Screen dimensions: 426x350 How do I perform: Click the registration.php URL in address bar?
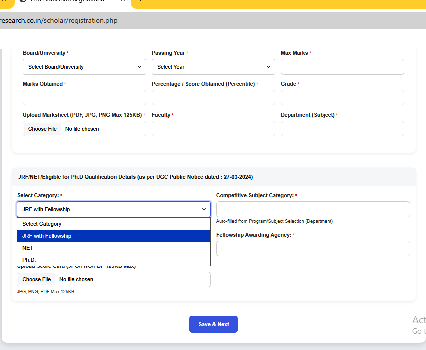59,21
